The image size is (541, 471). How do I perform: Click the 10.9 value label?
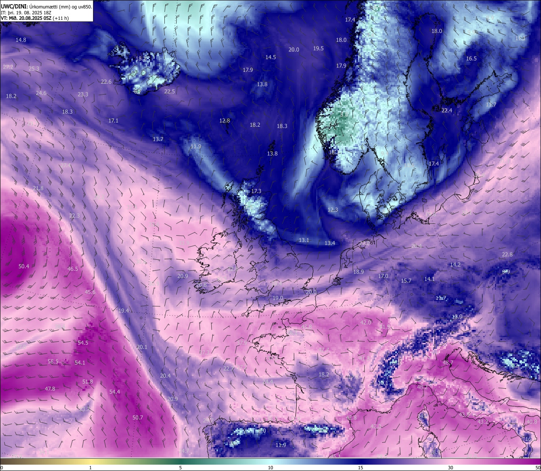(457, 317)
